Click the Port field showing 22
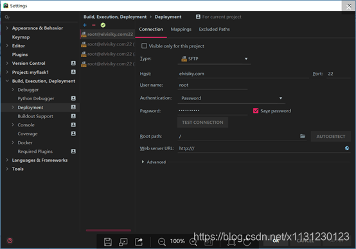This screenshot has height=249, width=356. click(x=339, y=74)
